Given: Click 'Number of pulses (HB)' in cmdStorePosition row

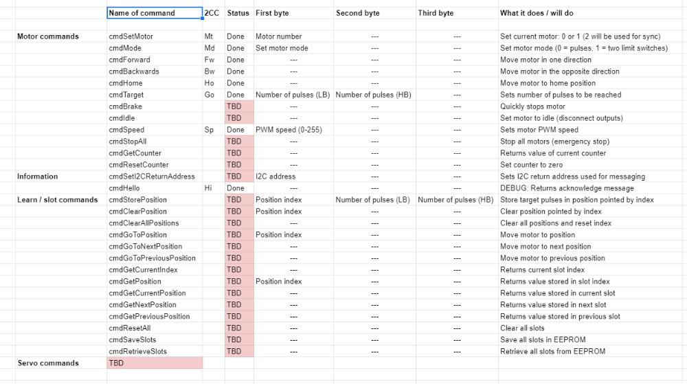Looking at the screenshot, I should [x=457, y=200].
